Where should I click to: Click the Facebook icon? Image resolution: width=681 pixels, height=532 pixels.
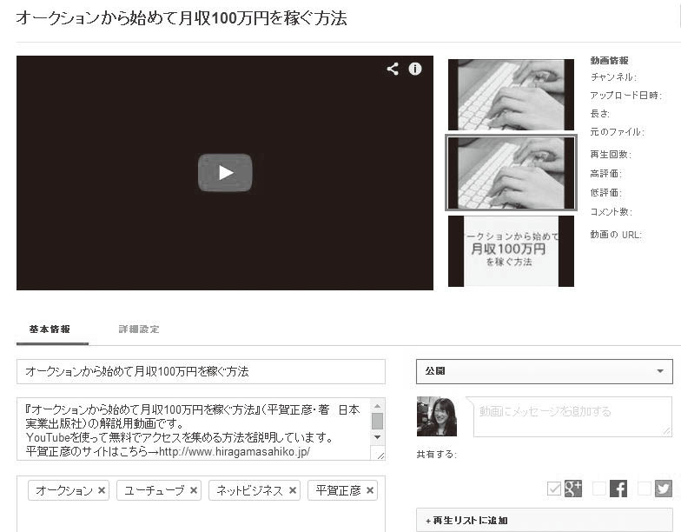point(618,489)
